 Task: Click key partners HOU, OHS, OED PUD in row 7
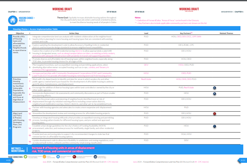[186, 79]
